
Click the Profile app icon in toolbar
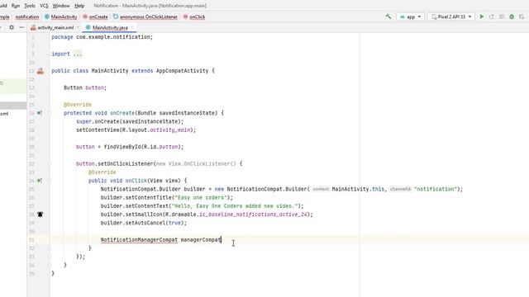point(522,16)
